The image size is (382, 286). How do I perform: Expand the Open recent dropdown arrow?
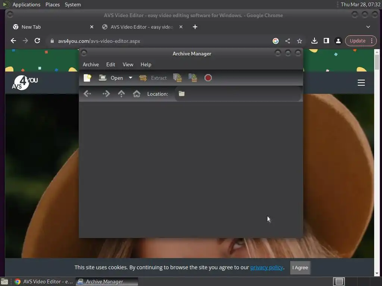click(131, 78)
